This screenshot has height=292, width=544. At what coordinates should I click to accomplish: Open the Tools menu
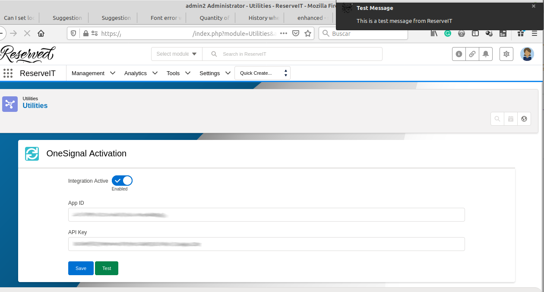click(x=178, y=73)
